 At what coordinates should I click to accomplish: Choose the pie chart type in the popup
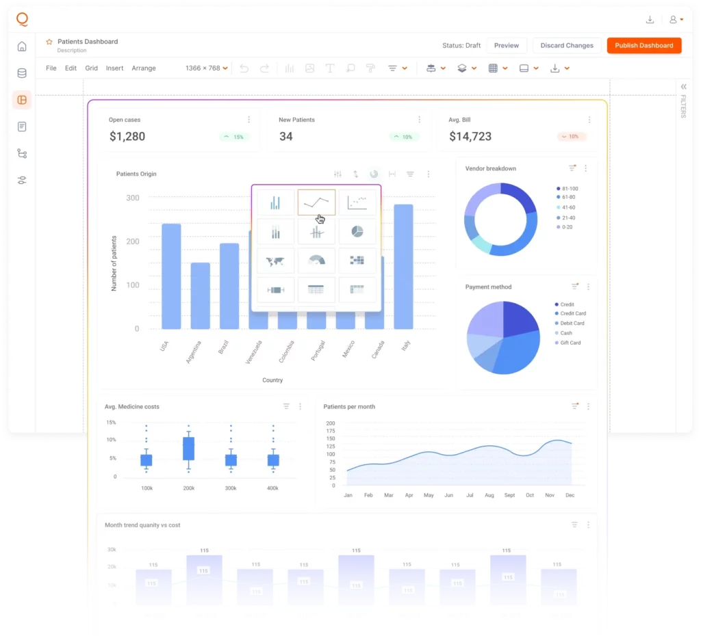point(357,232)
